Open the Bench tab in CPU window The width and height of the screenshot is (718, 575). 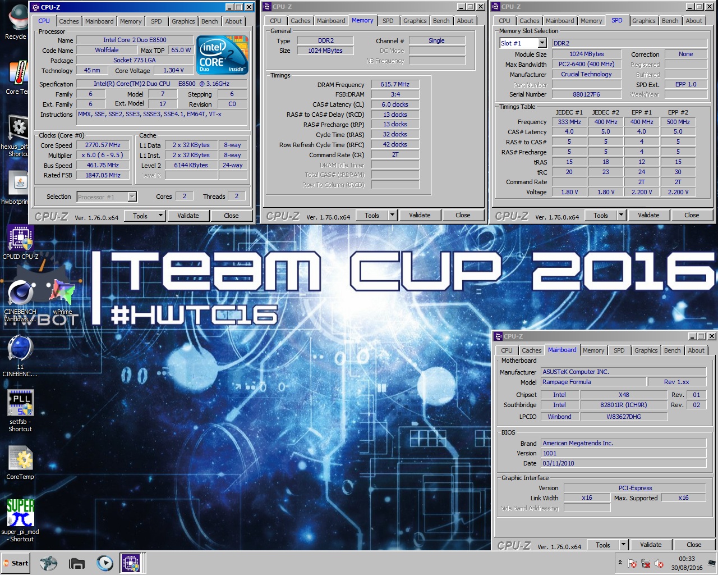[210, 21]
